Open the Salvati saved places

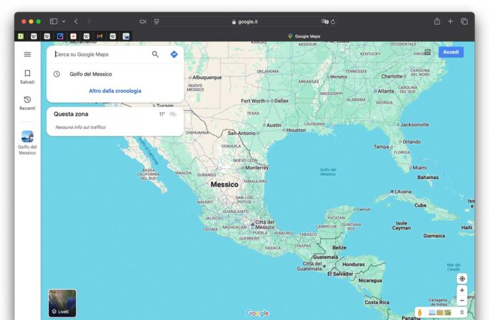pos(28,76)
